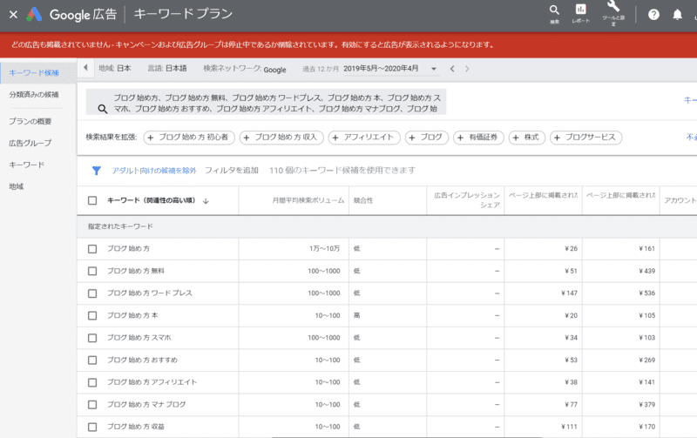Viewport: 697px width, 438px height.
Task: Open the プランの概要 sidebar item
Action: (x=30, y=121)
